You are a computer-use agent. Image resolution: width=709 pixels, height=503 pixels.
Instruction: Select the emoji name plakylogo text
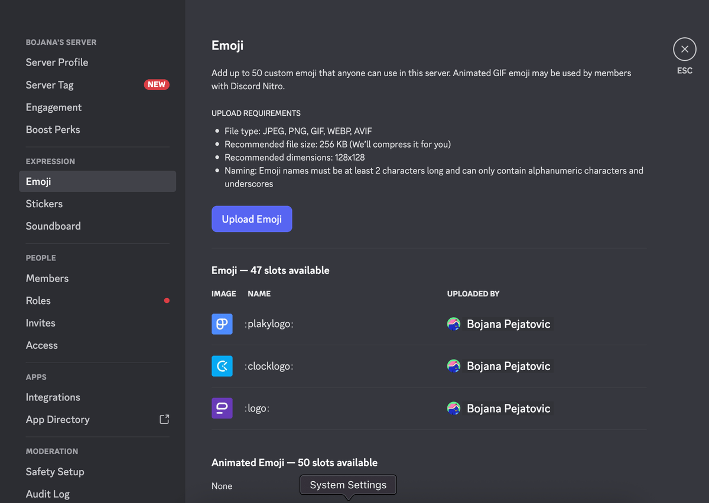point(269,324)
